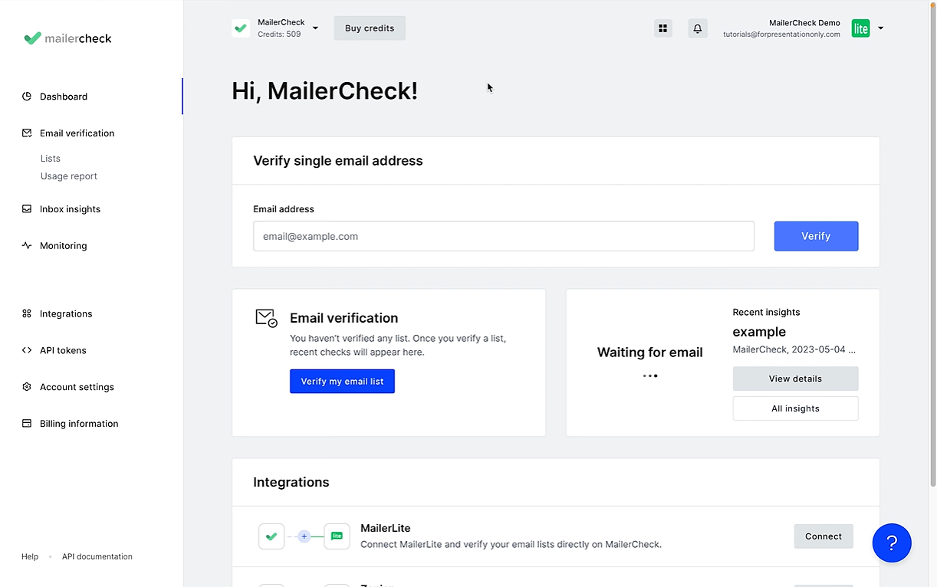Viewport: 937px width, 587px height.
Task: Open the Help link in sidebar footer
Action: coord(30,557)
